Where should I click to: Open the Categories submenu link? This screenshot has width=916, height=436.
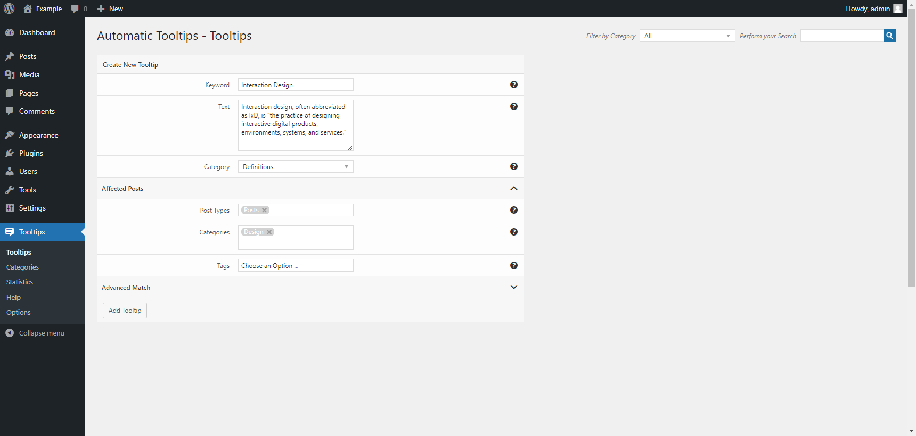coord(22,267)
